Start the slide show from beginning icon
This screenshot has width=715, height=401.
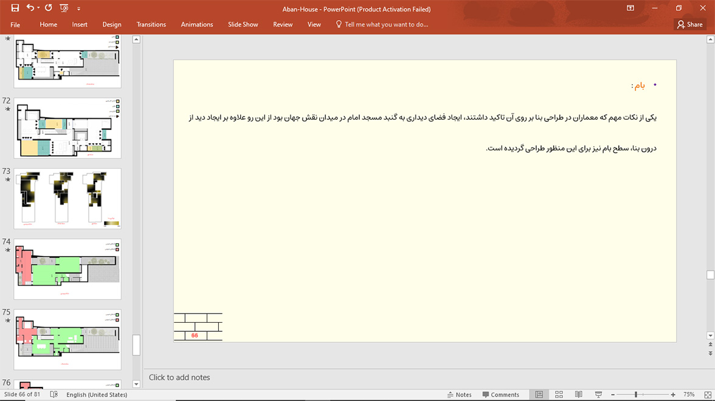(x=64, y=8)
